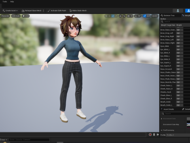Select the Rotate gizmo tool
190x143 pixels.
(113, 16)
